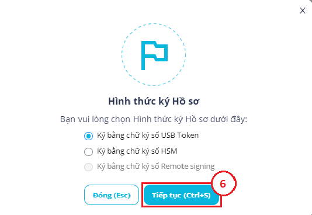The width and height of the screenshot is (312, 215).
Task: Click the 'Hình thức ký Hồ sơ' heading
Action: pyautogui.click(x=154, y=101)
